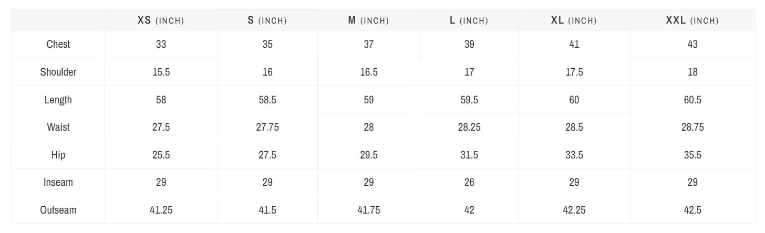Select the XXL outseam value 42.5
The image size is (765, 233).
692,210
